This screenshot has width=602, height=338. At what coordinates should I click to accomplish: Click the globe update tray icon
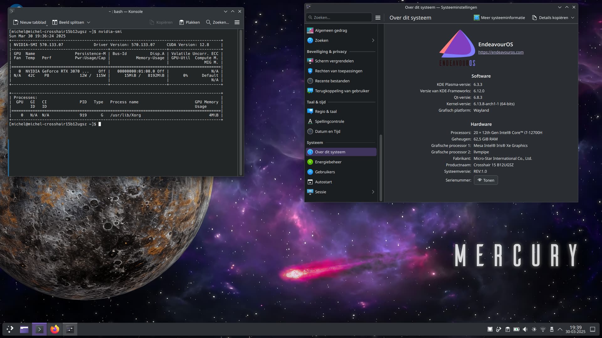click(x=499, y=329)
